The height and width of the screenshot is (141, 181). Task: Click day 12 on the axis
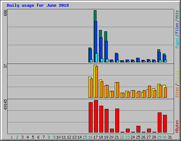69,137
